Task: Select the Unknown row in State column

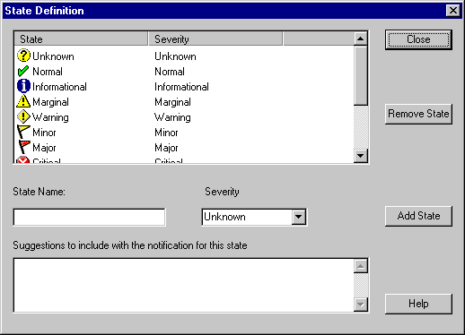Action: click(x=53, y=56)
